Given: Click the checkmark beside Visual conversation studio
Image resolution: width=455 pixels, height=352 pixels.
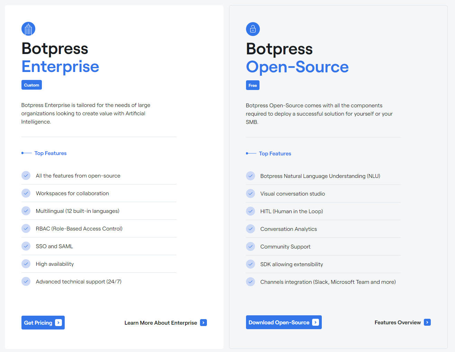Looking at the screenshot, I should [251, 193].
